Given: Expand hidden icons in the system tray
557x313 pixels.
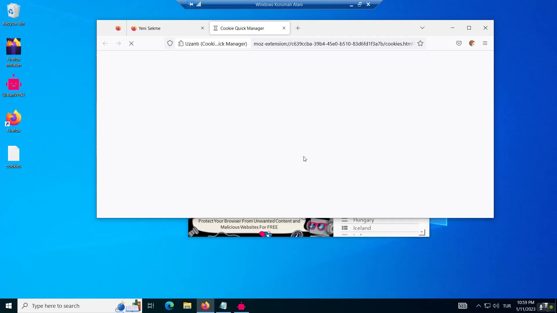Looking at the screenshot, I should click(478, 305).
